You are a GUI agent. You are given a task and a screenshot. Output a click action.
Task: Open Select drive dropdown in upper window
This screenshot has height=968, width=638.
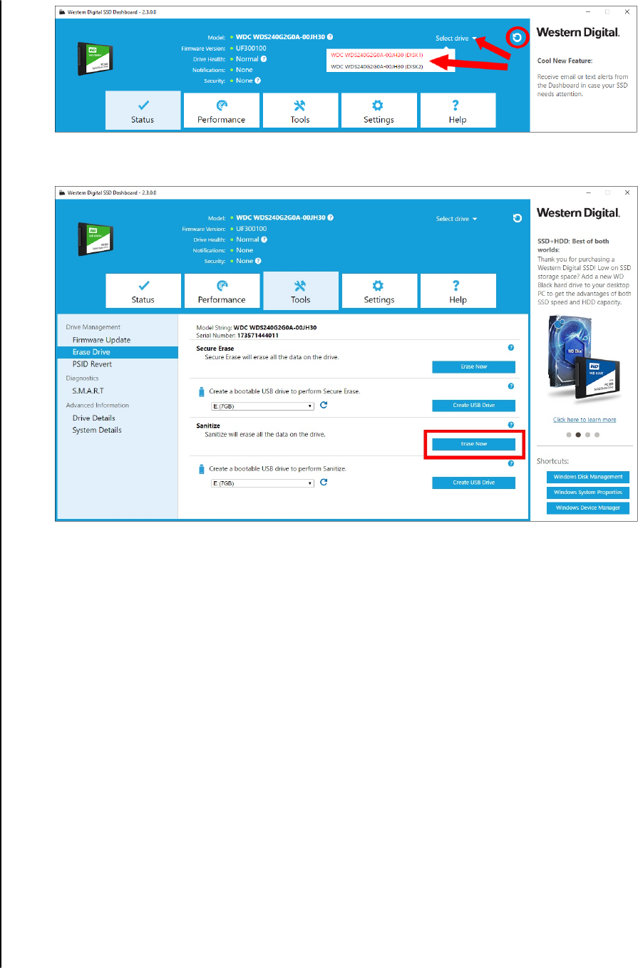coord(456,38)
